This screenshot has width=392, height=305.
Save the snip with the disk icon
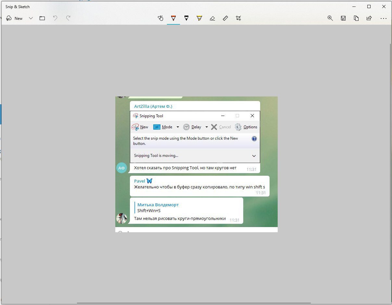[x=343, y=18]
